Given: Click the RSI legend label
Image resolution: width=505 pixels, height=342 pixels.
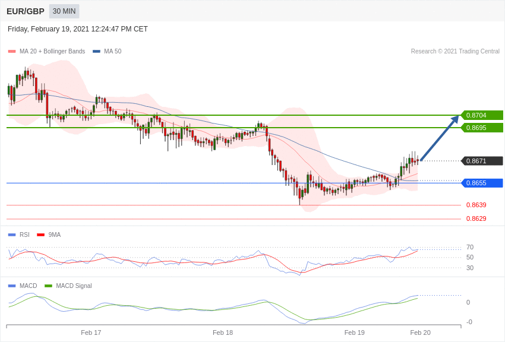Looking at the screenshot, I should [x=24, y=235].
